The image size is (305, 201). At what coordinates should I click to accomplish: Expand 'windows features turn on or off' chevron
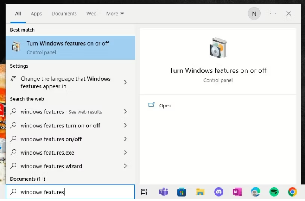[x=126, y=125]
